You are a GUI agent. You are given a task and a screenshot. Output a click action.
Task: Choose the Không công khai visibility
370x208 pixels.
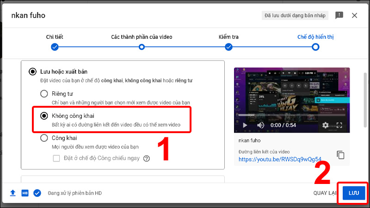click(44, 116)
